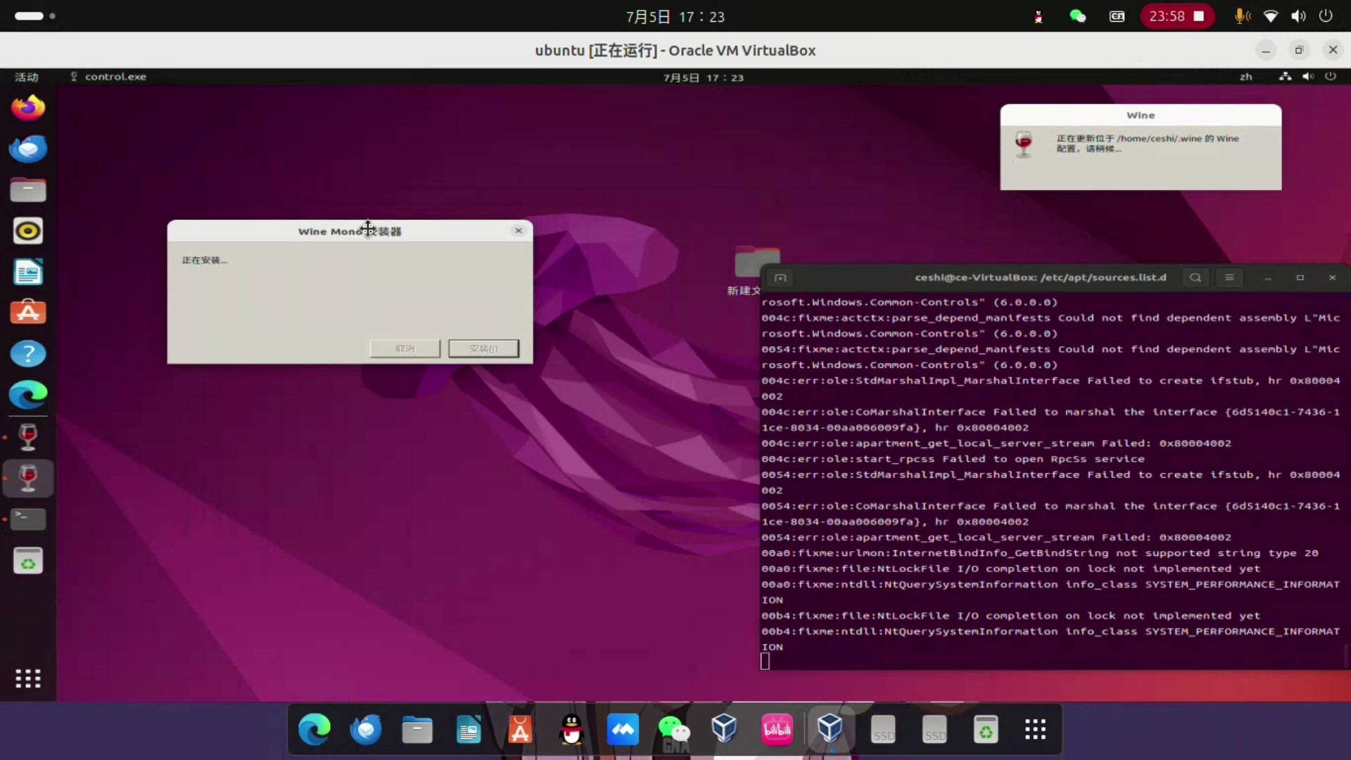Toggle the microphone icon in the top bar
This screenshot has width=1351, height=760.
pyautogui.click(x=1241, y=16)
